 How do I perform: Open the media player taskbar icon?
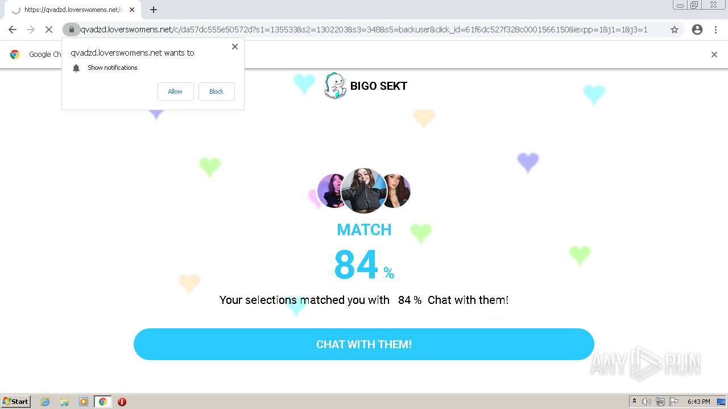tap(84, 402)
